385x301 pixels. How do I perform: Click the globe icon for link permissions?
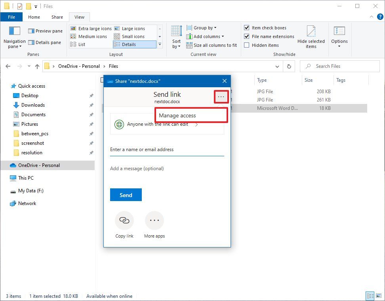tap(118, 124)
